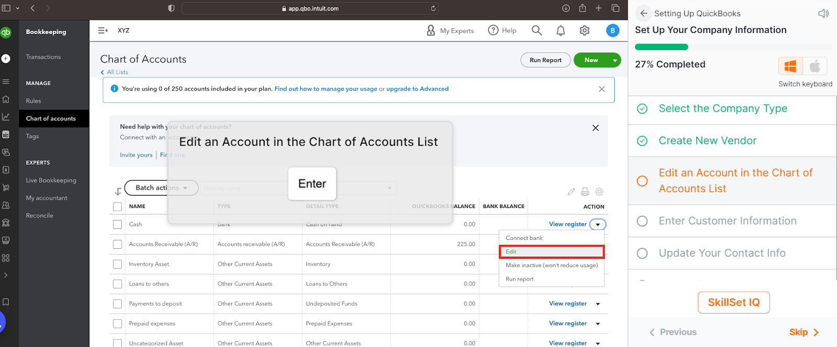The image size is (837, 347).
Task: Expand the left rail chevron arrow
Action: (x=6, y=275)
